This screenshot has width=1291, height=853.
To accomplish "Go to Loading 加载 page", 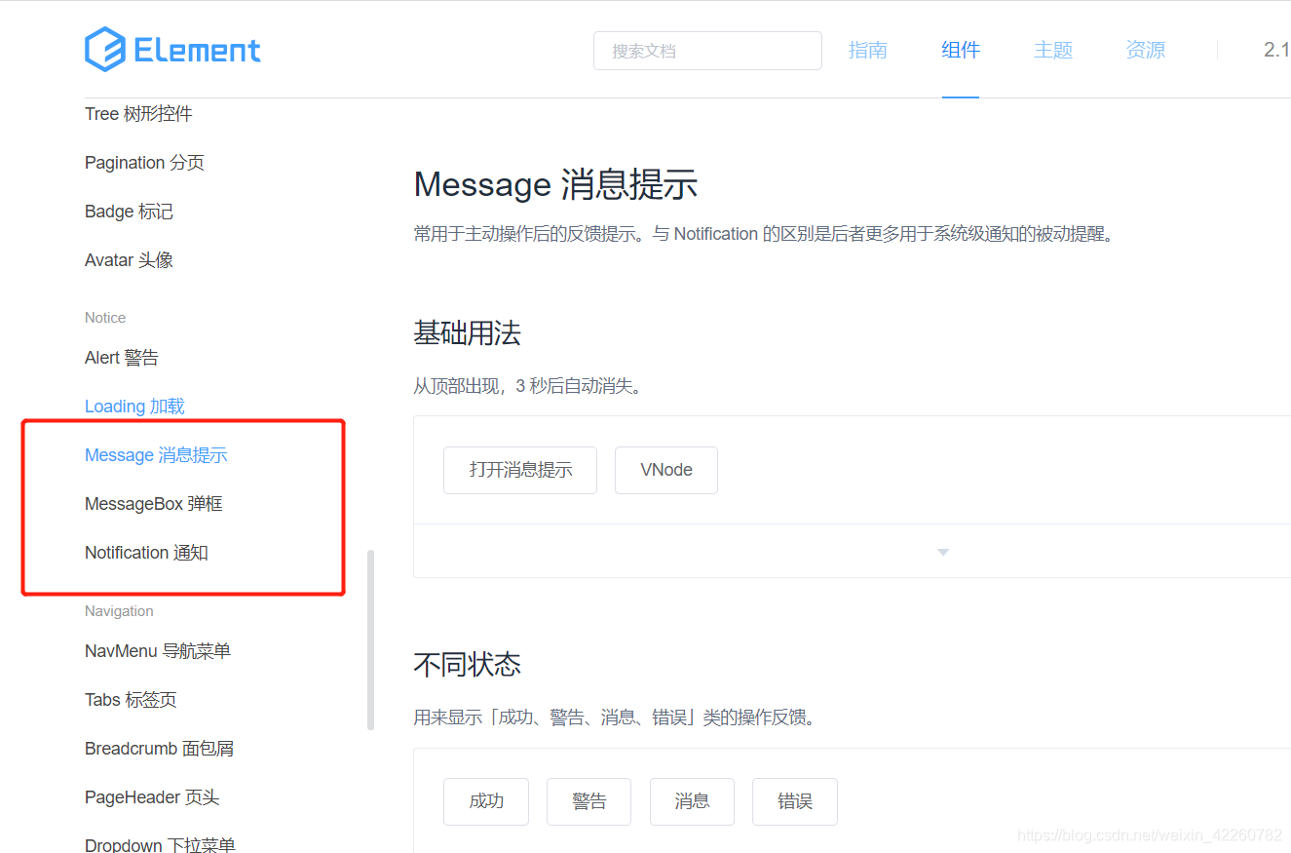I will click(x=134, y=407).
